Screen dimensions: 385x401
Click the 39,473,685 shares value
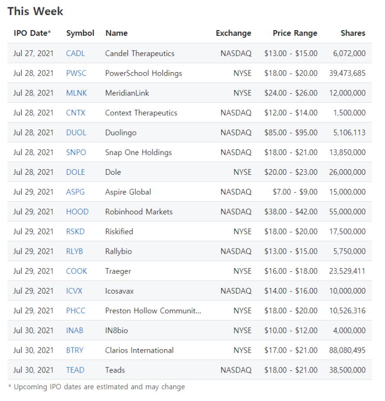(348, 73)
